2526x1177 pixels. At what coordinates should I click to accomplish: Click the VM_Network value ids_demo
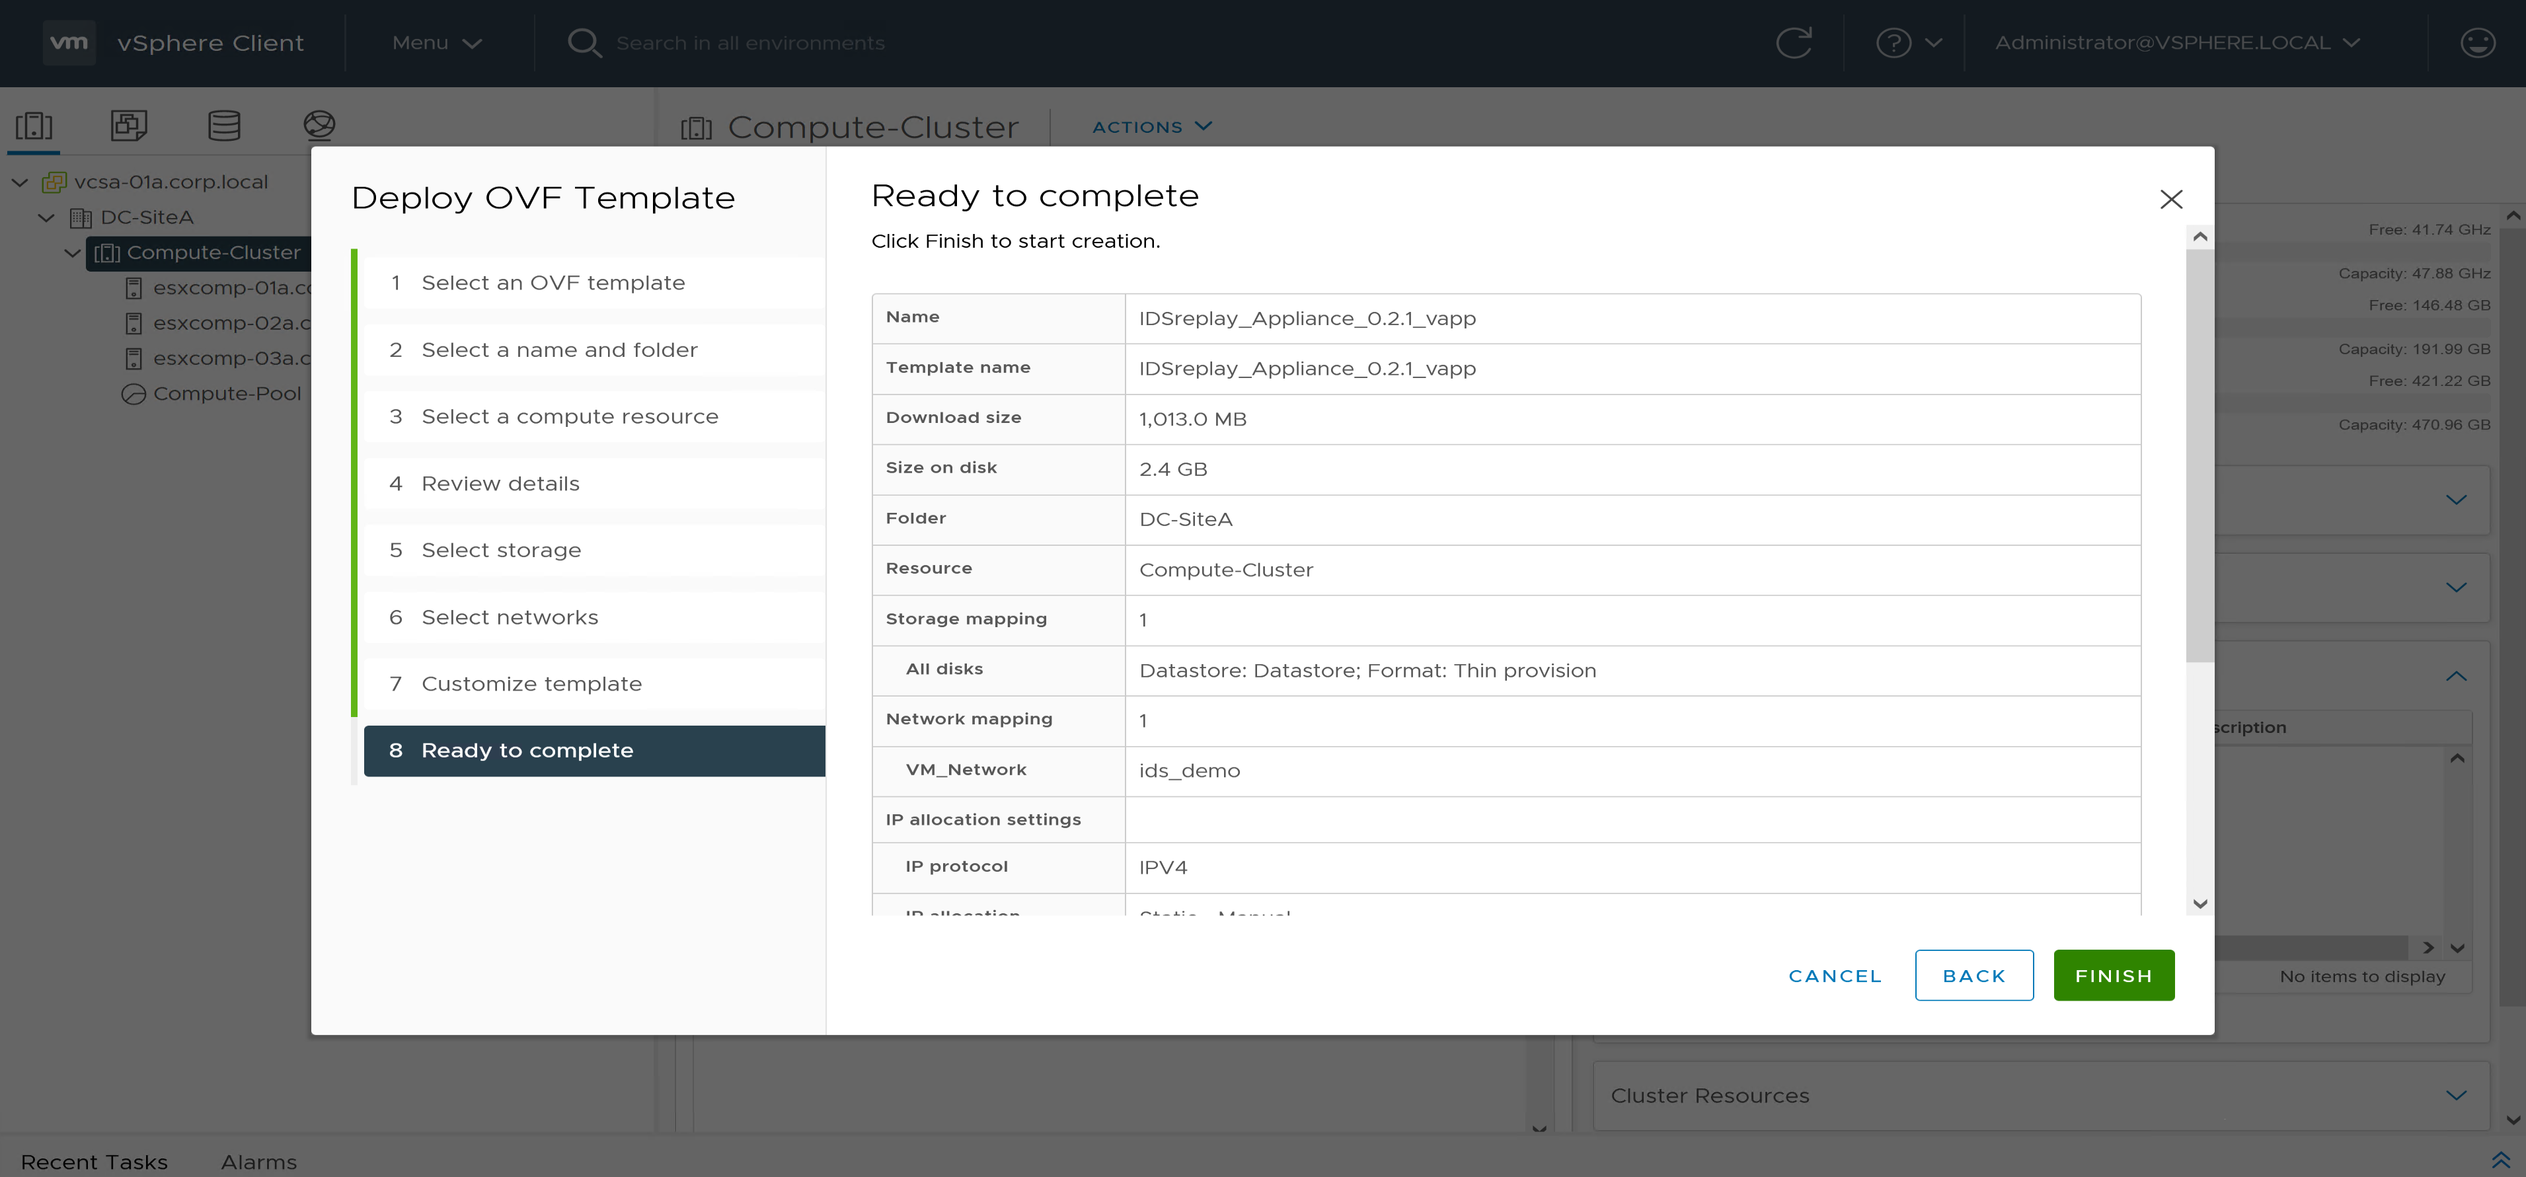1190,772
